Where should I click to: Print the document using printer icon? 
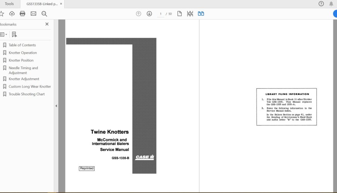coord(22,14)
